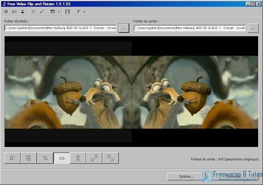Close the Free Video Flip and Rotate window
Screen dimensions: 263x185
point(258,4)
